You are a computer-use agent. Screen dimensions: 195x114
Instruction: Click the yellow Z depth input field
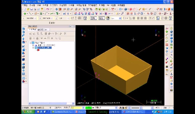tap(76, 108)
